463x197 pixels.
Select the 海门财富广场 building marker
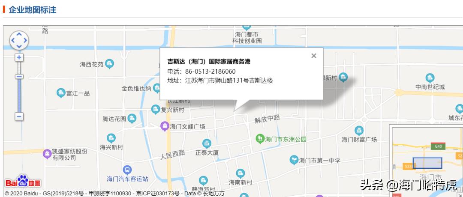point(359,130)
